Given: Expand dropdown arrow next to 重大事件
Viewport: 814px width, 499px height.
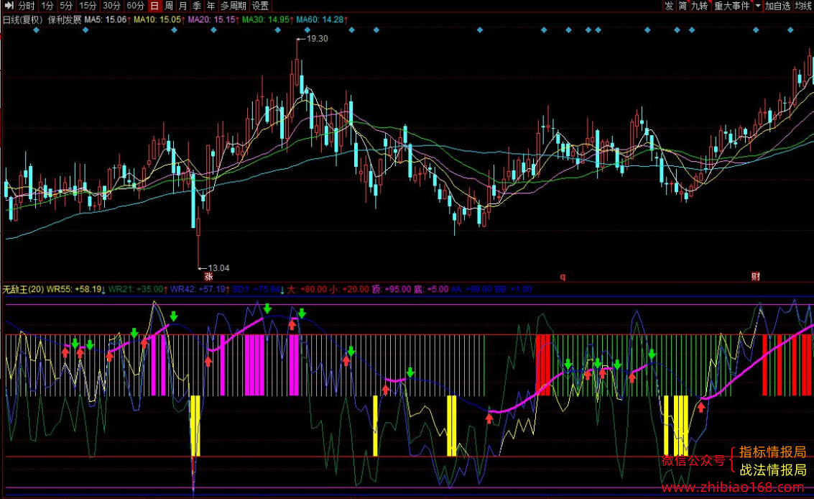Looking at the screenshot, I should pyautogui.click(x=758, y=6).
